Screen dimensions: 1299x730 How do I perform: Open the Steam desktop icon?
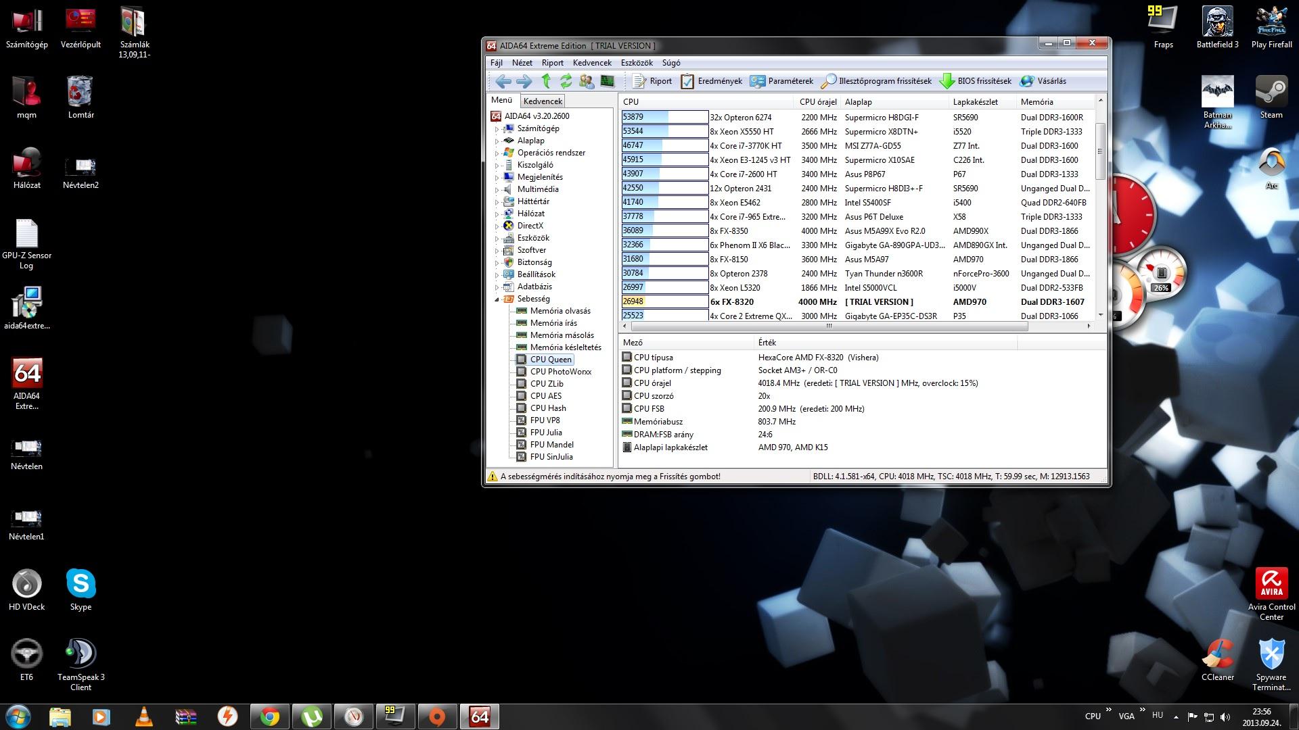1271,97
